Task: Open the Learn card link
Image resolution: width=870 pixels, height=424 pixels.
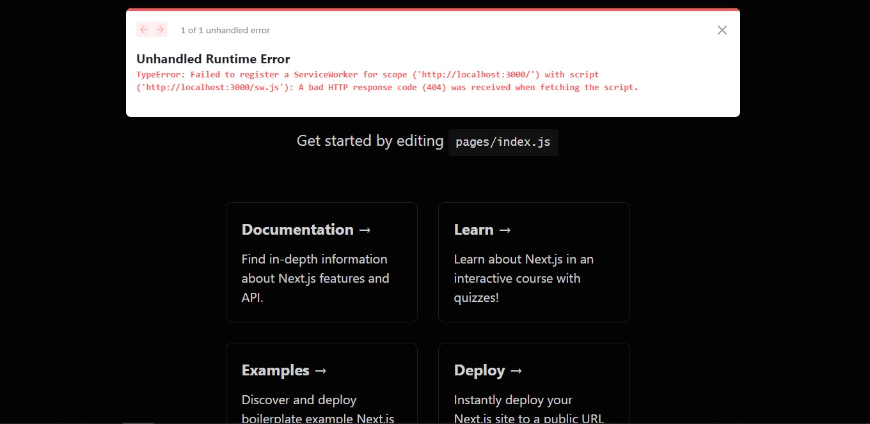Action: (534, 262)
